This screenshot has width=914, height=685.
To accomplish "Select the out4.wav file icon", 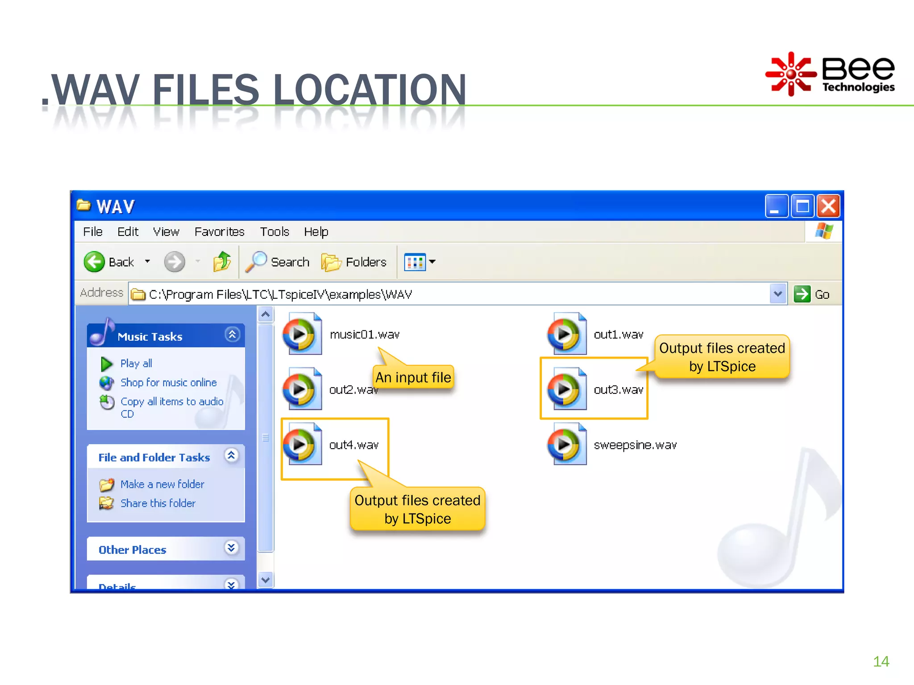I will pos(302,444).
